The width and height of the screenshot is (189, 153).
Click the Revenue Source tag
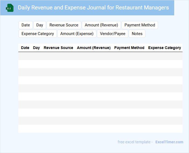pyautogui.click(x=64, y=25)
